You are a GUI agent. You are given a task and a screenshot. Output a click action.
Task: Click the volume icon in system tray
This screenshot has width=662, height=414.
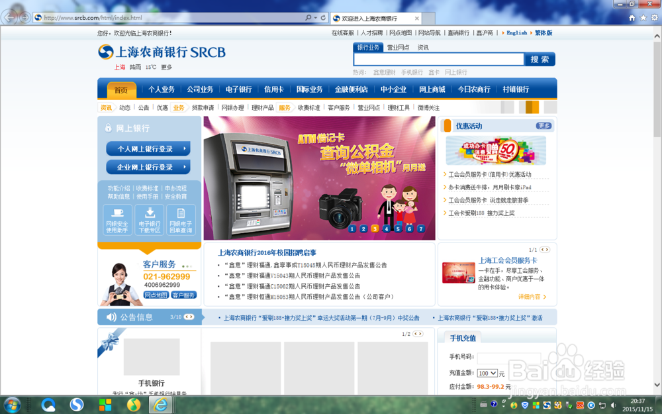click(613, 405)
